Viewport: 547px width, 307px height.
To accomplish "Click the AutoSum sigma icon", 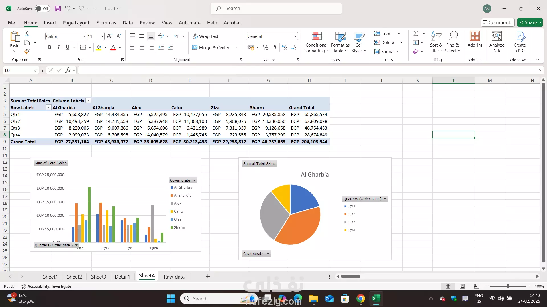I will click(x=416, y=34).
